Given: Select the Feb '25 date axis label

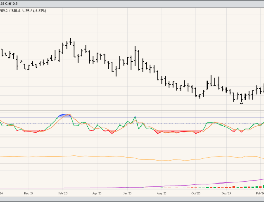Looking at the screenshot, I should [63, 193].
